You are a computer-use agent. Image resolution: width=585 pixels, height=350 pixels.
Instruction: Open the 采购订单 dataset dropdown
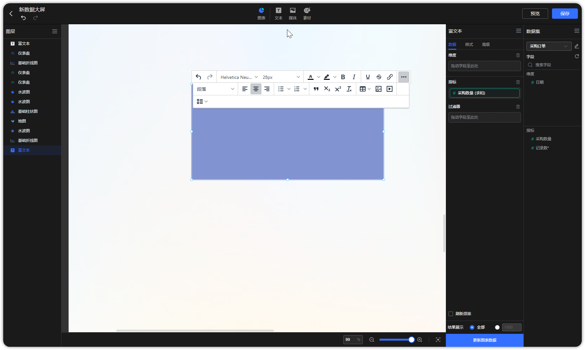(x=549, y=46)
